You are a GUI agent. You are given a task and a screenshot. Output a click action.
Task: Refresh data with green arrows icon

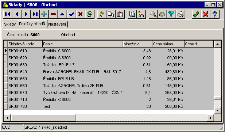click(90, 14)
